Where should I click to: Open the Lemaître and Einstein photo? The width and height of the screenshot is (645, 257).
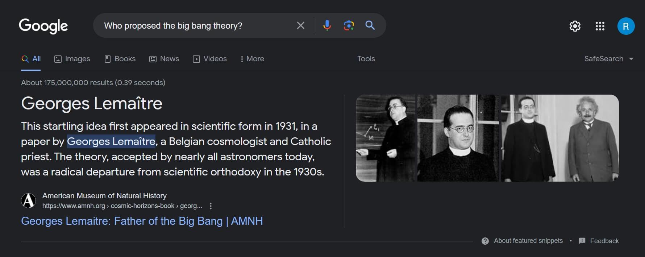(x=559, y=138)
